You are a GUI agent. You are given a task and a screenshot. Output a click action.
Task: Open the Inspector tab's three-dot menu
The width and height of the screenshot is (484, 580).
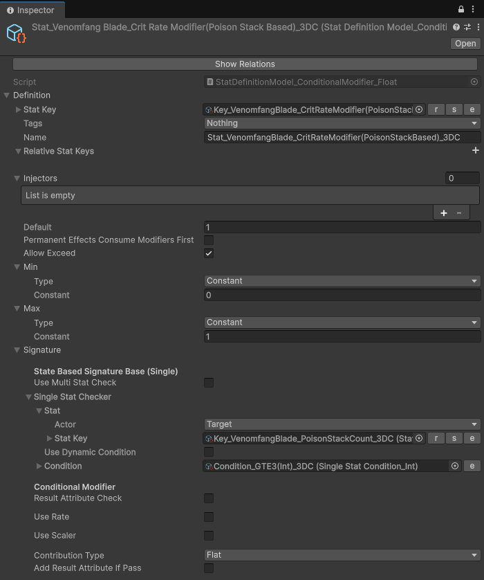click(473, 9)
